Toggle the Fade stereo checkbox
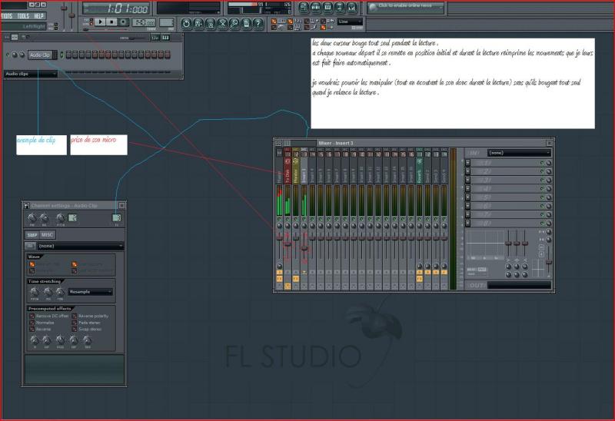615x421 pixels. [74, 323]
